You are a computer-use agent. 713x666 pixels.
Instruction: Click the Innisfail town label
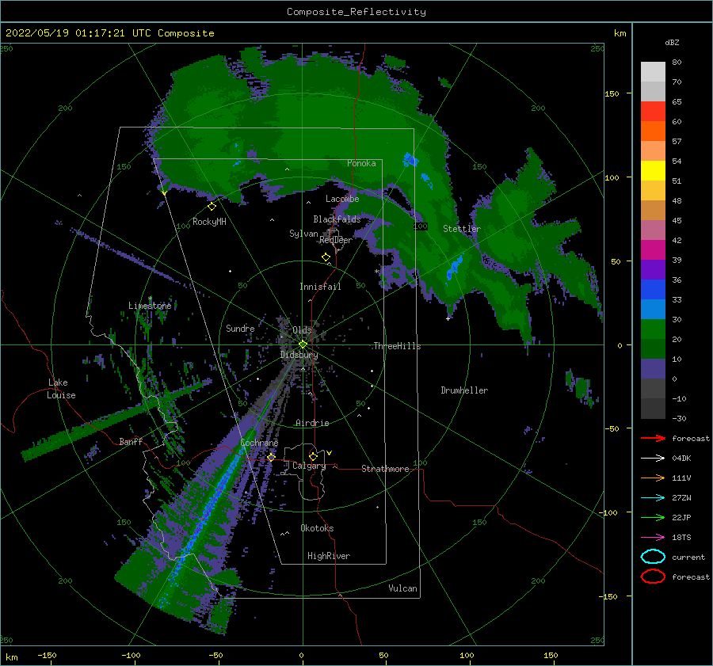tap(320, 287)
